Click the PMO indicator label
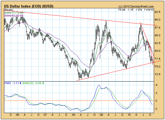This screenshot has height=120, width=165. 8,83
